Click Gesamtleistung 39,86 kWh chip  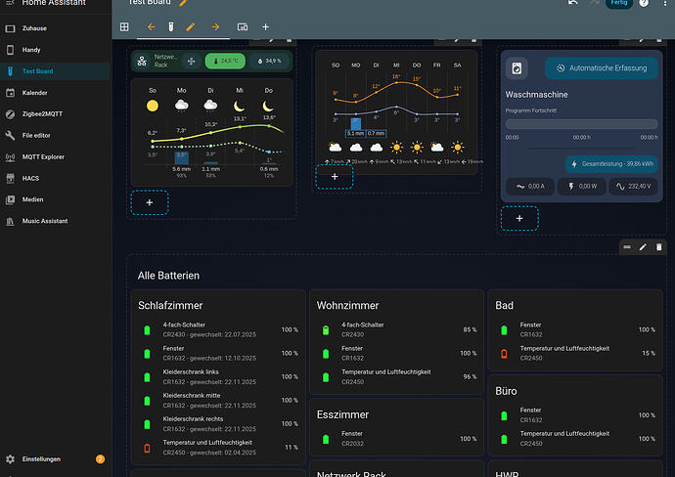click(x=611, y=164)
